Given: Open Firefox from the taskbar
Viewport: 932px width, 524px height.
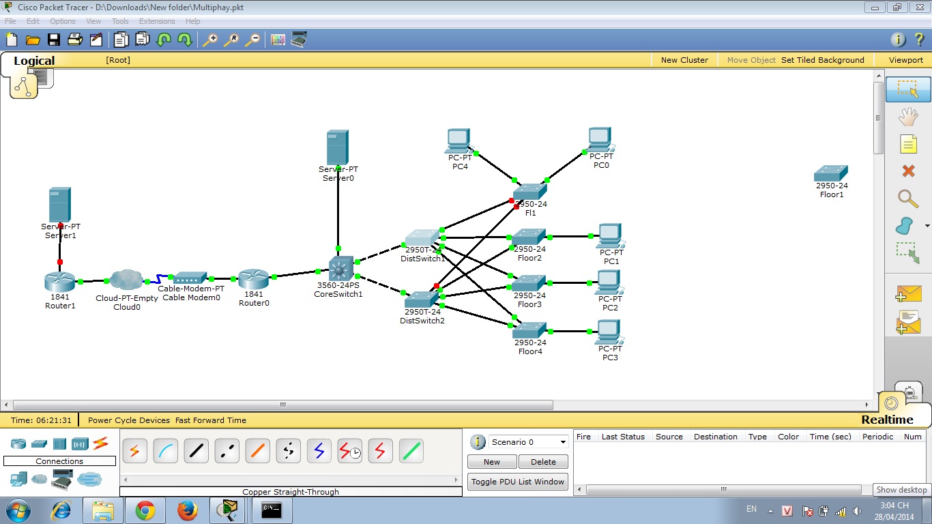Looking at the screenshot, I should click(x=187, y=510).
